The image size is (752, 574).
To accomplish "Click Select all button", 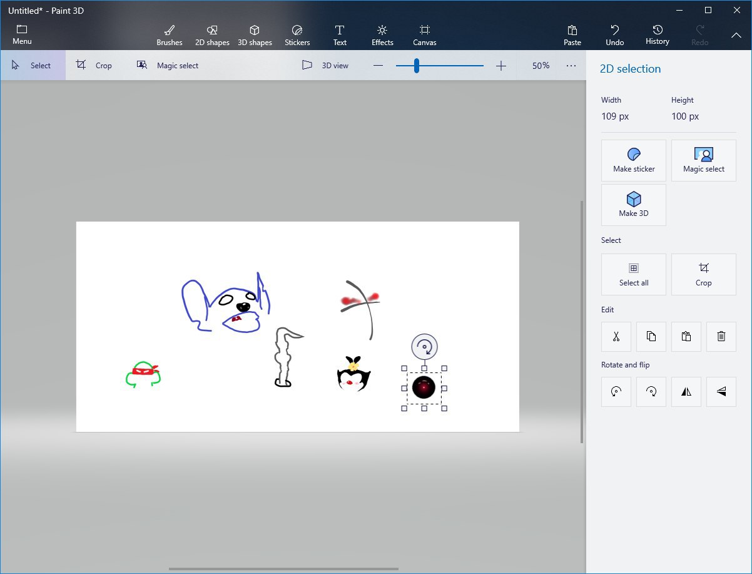I will (x=634, y=274).
